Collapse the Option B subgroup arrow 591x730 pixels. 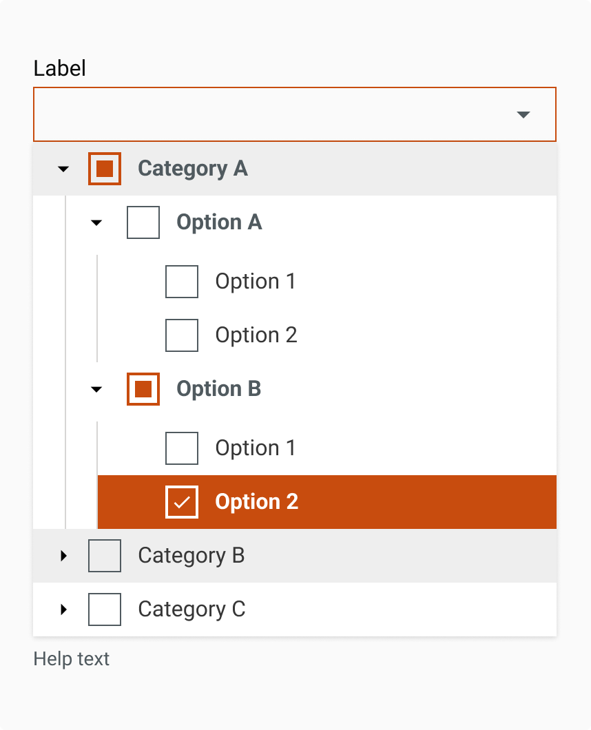click(96, 389)
